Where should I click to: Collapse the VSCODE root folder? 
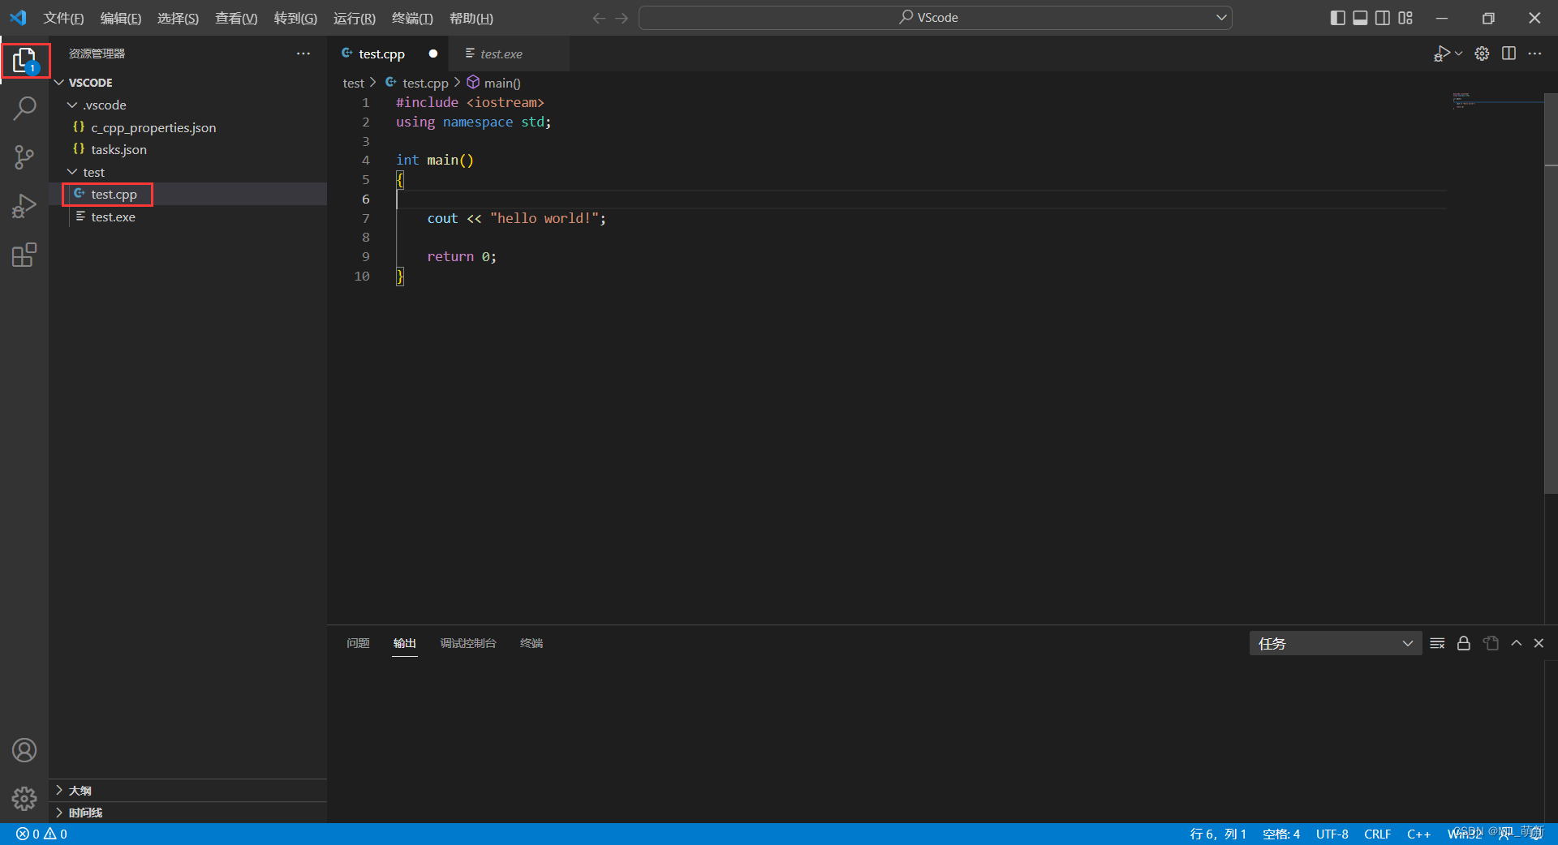click(x=188, y=83)
